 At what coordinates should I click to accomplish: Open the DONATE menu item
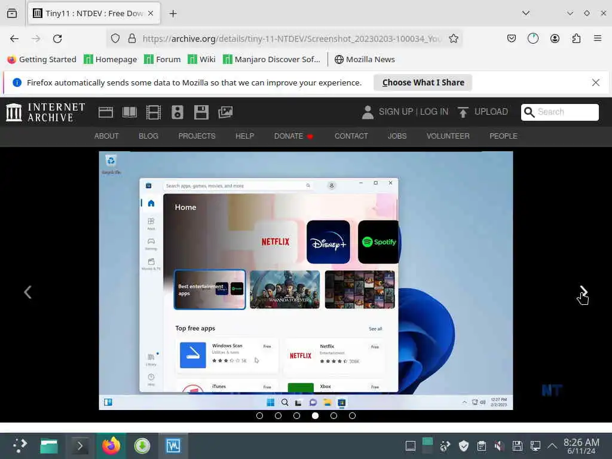pos(293,136)
